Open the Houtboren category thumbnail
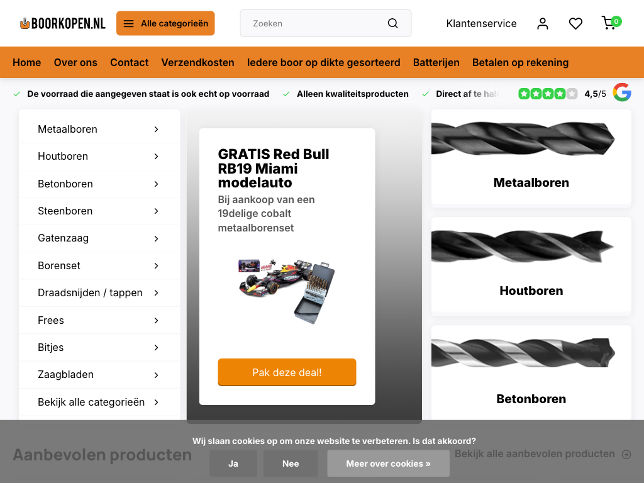Image resolution: width=644 pixels, height=483 pixels. (531, 266)
